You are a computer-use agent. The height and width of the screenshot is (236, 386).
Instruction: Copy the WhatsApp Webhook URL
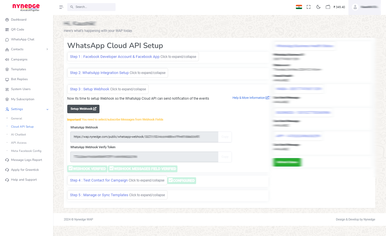coord(225,137)
